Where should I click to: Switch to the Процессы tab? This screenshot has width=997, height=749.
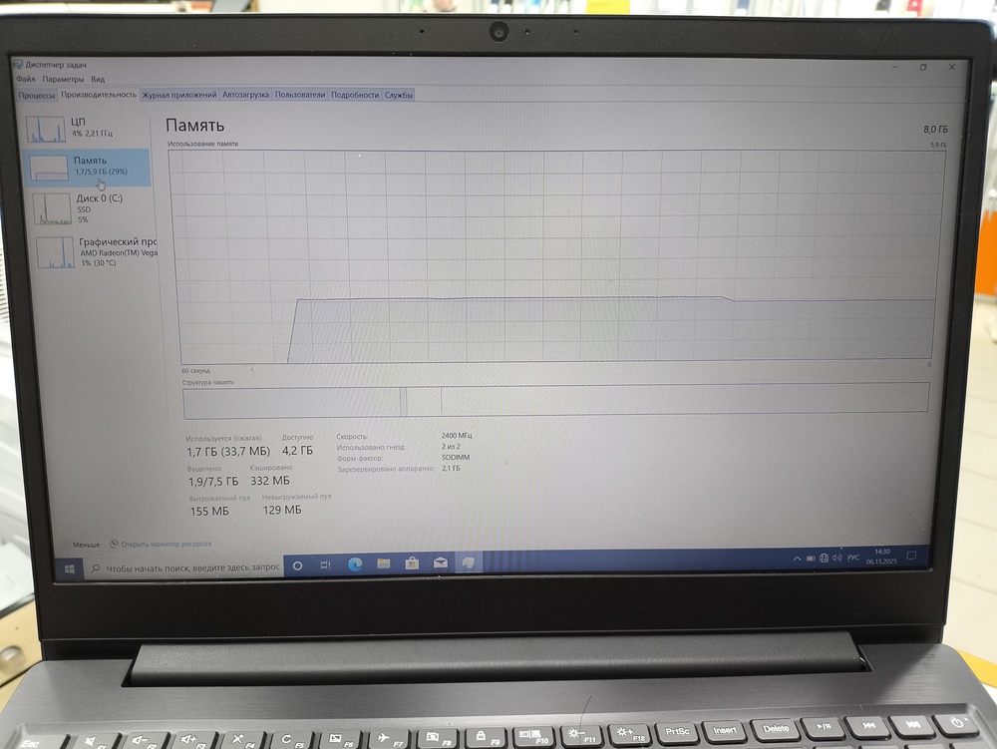coord(37,95)
